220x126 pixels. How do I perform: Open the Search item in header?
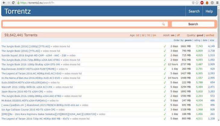pyautogui.click(x=194, y=11)
